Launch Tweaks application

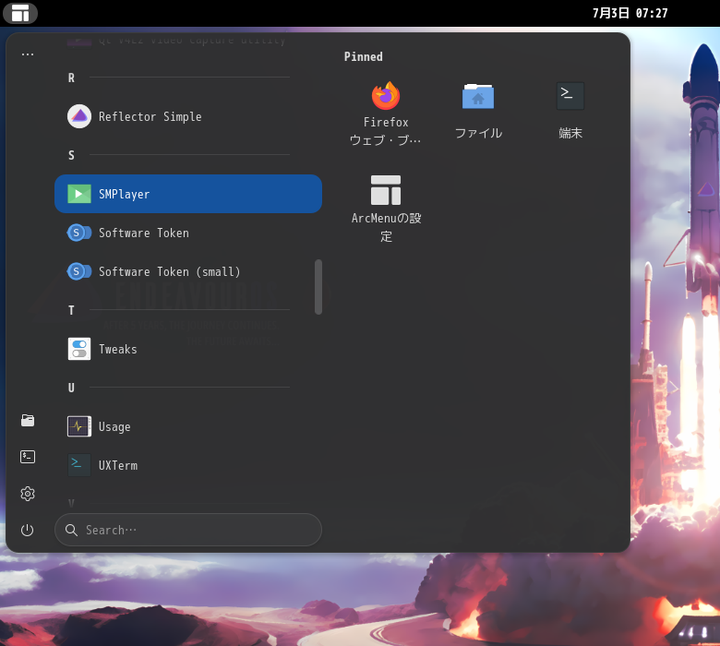188,349
